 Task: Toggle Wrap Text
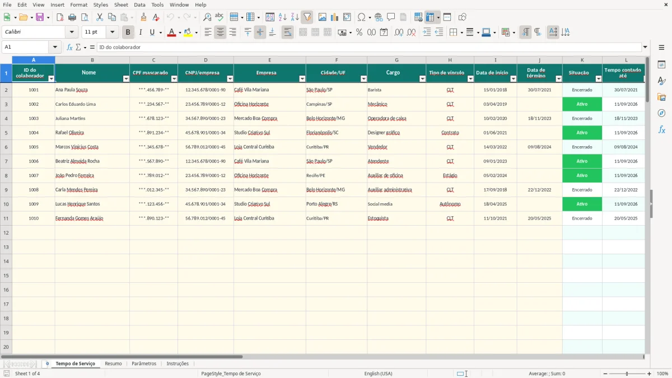click(x=288, y=32)
